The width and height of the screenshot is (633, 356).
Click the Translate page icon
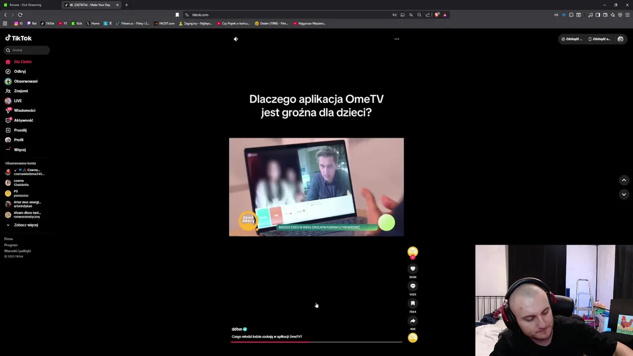(x=411, y=15)
